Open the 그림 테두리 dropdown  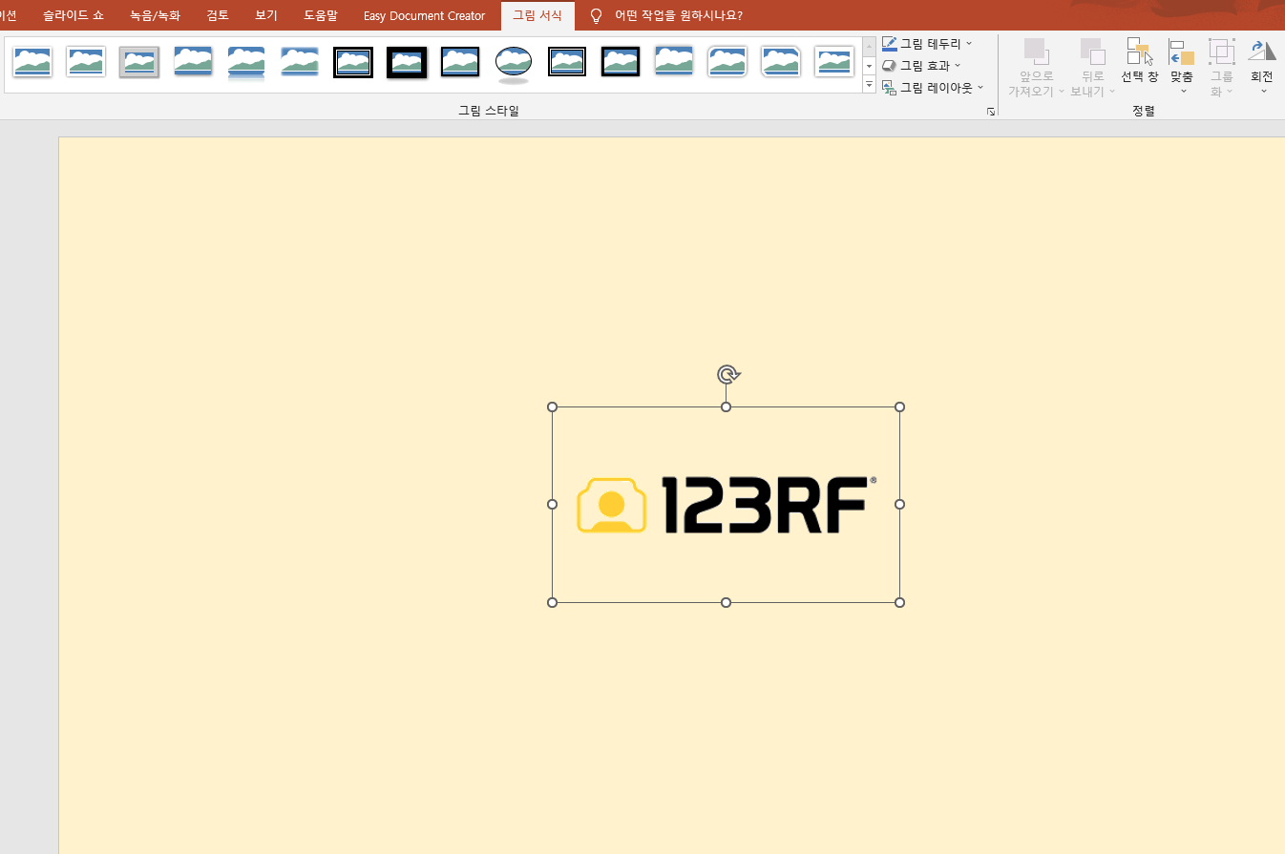(927, 44)
